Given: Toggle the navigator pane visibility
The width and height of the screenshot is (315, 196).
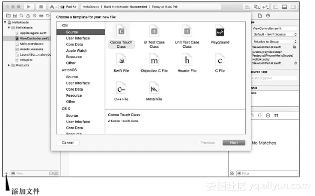Looking at the screenshot, I should point(276,7).
